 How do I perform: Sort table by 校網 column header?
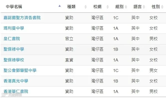pyautogui.click(x=97, y=7)
